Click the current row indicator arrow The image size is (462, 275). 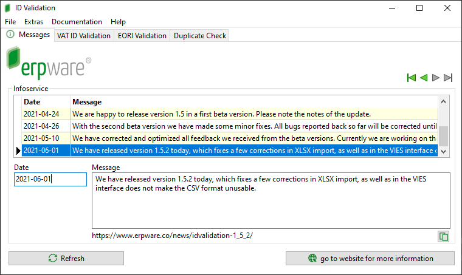pyautogui.click(x=18, y=151)
